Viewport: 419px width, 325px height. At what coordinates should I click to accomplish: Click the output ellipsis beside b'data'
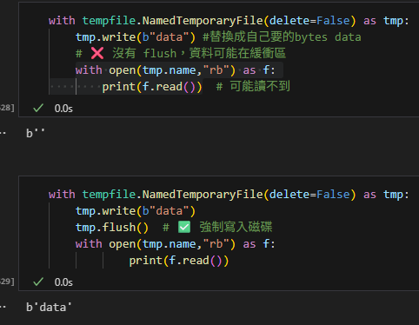[3, 308]
